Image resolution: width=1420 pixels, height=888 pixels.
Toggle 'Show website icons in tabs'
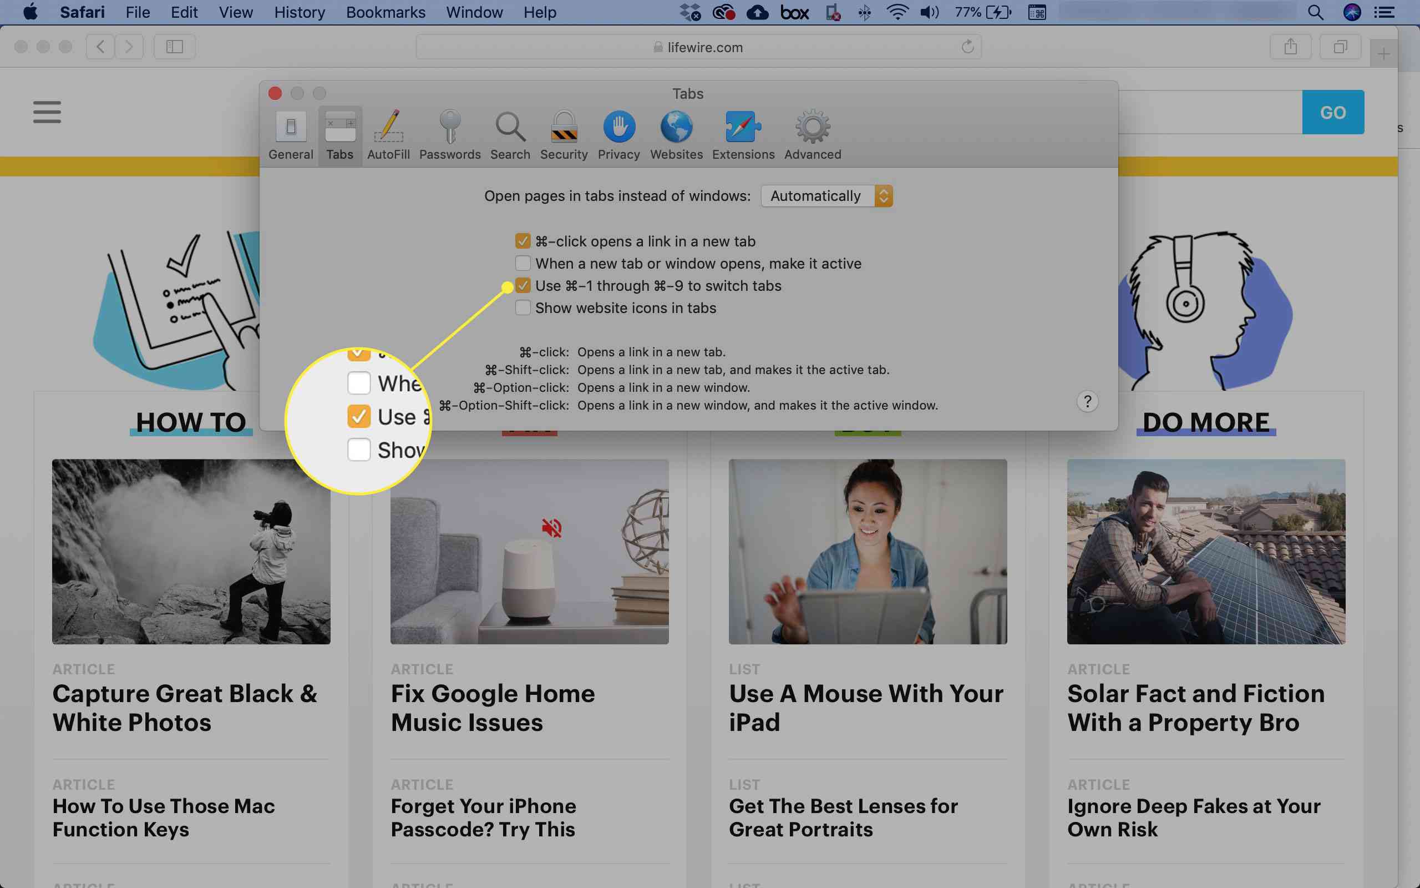(521, 307)
